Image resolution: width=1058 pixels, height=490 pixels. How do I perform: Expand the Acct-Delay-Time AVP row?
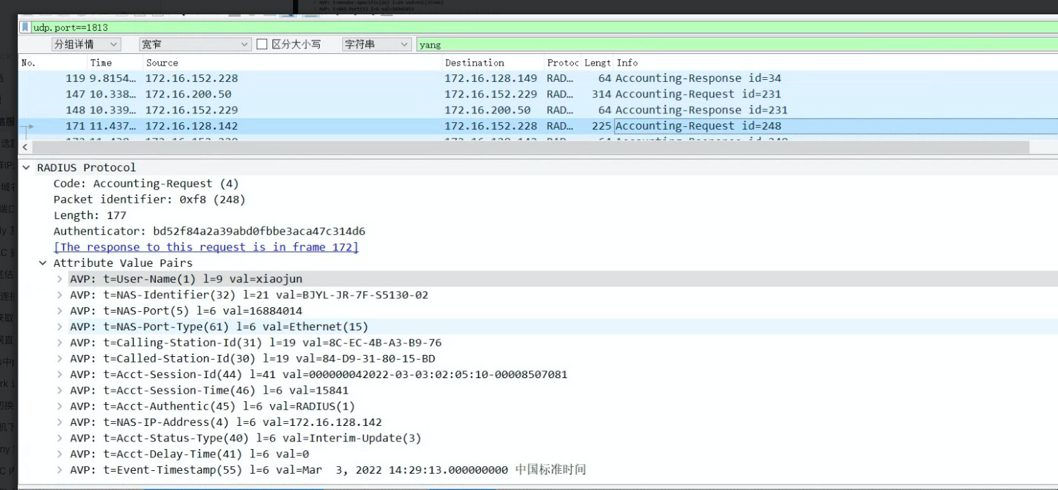pyautogui.click(x=59, y=454)
